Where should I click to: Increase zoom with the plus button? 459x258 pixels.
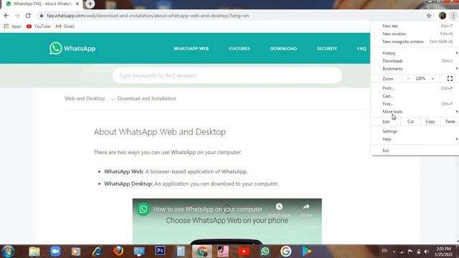point(432,79)
